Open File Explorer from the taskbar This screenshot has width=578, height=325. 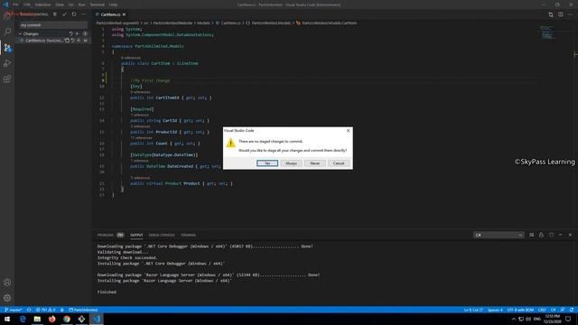point(37,319)
